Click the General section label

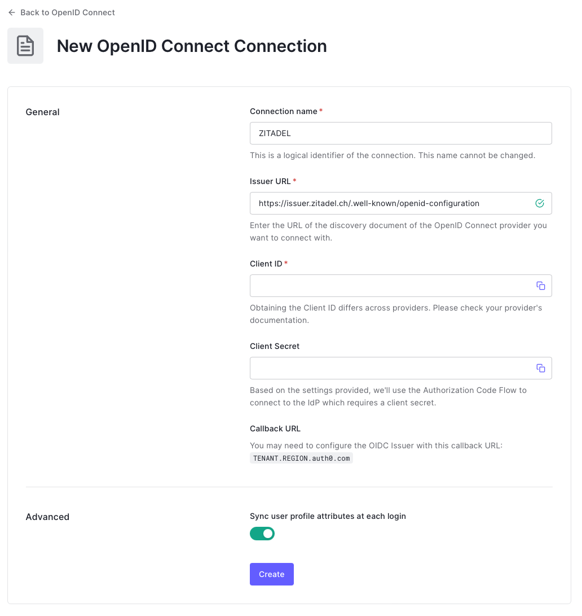[x=42, y=112]
